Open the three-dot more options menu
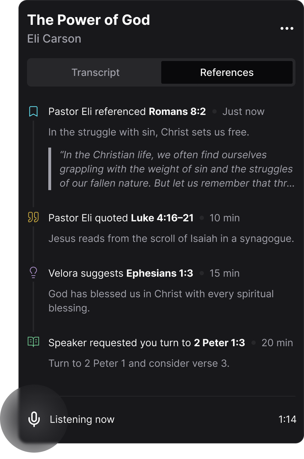The height and width of the screenshot is (459, 304). click(x=287, y=28)
